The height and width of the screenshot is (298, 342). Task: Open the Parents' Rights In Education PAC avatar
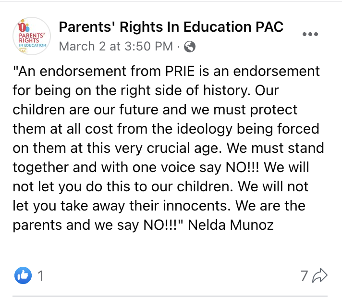tap(32, 36)
